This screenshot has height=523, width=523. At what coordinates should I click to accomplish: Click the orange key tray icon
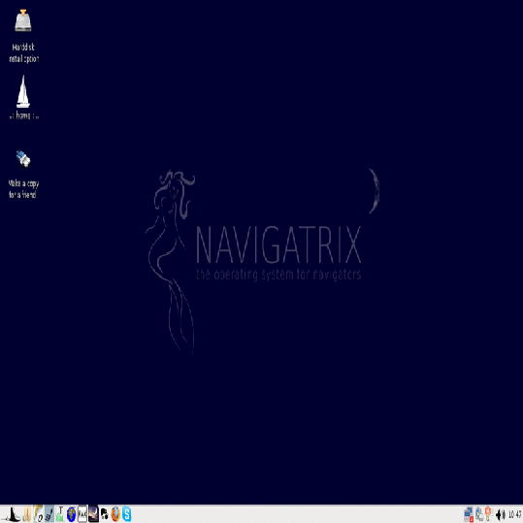(x=488, y=514)
